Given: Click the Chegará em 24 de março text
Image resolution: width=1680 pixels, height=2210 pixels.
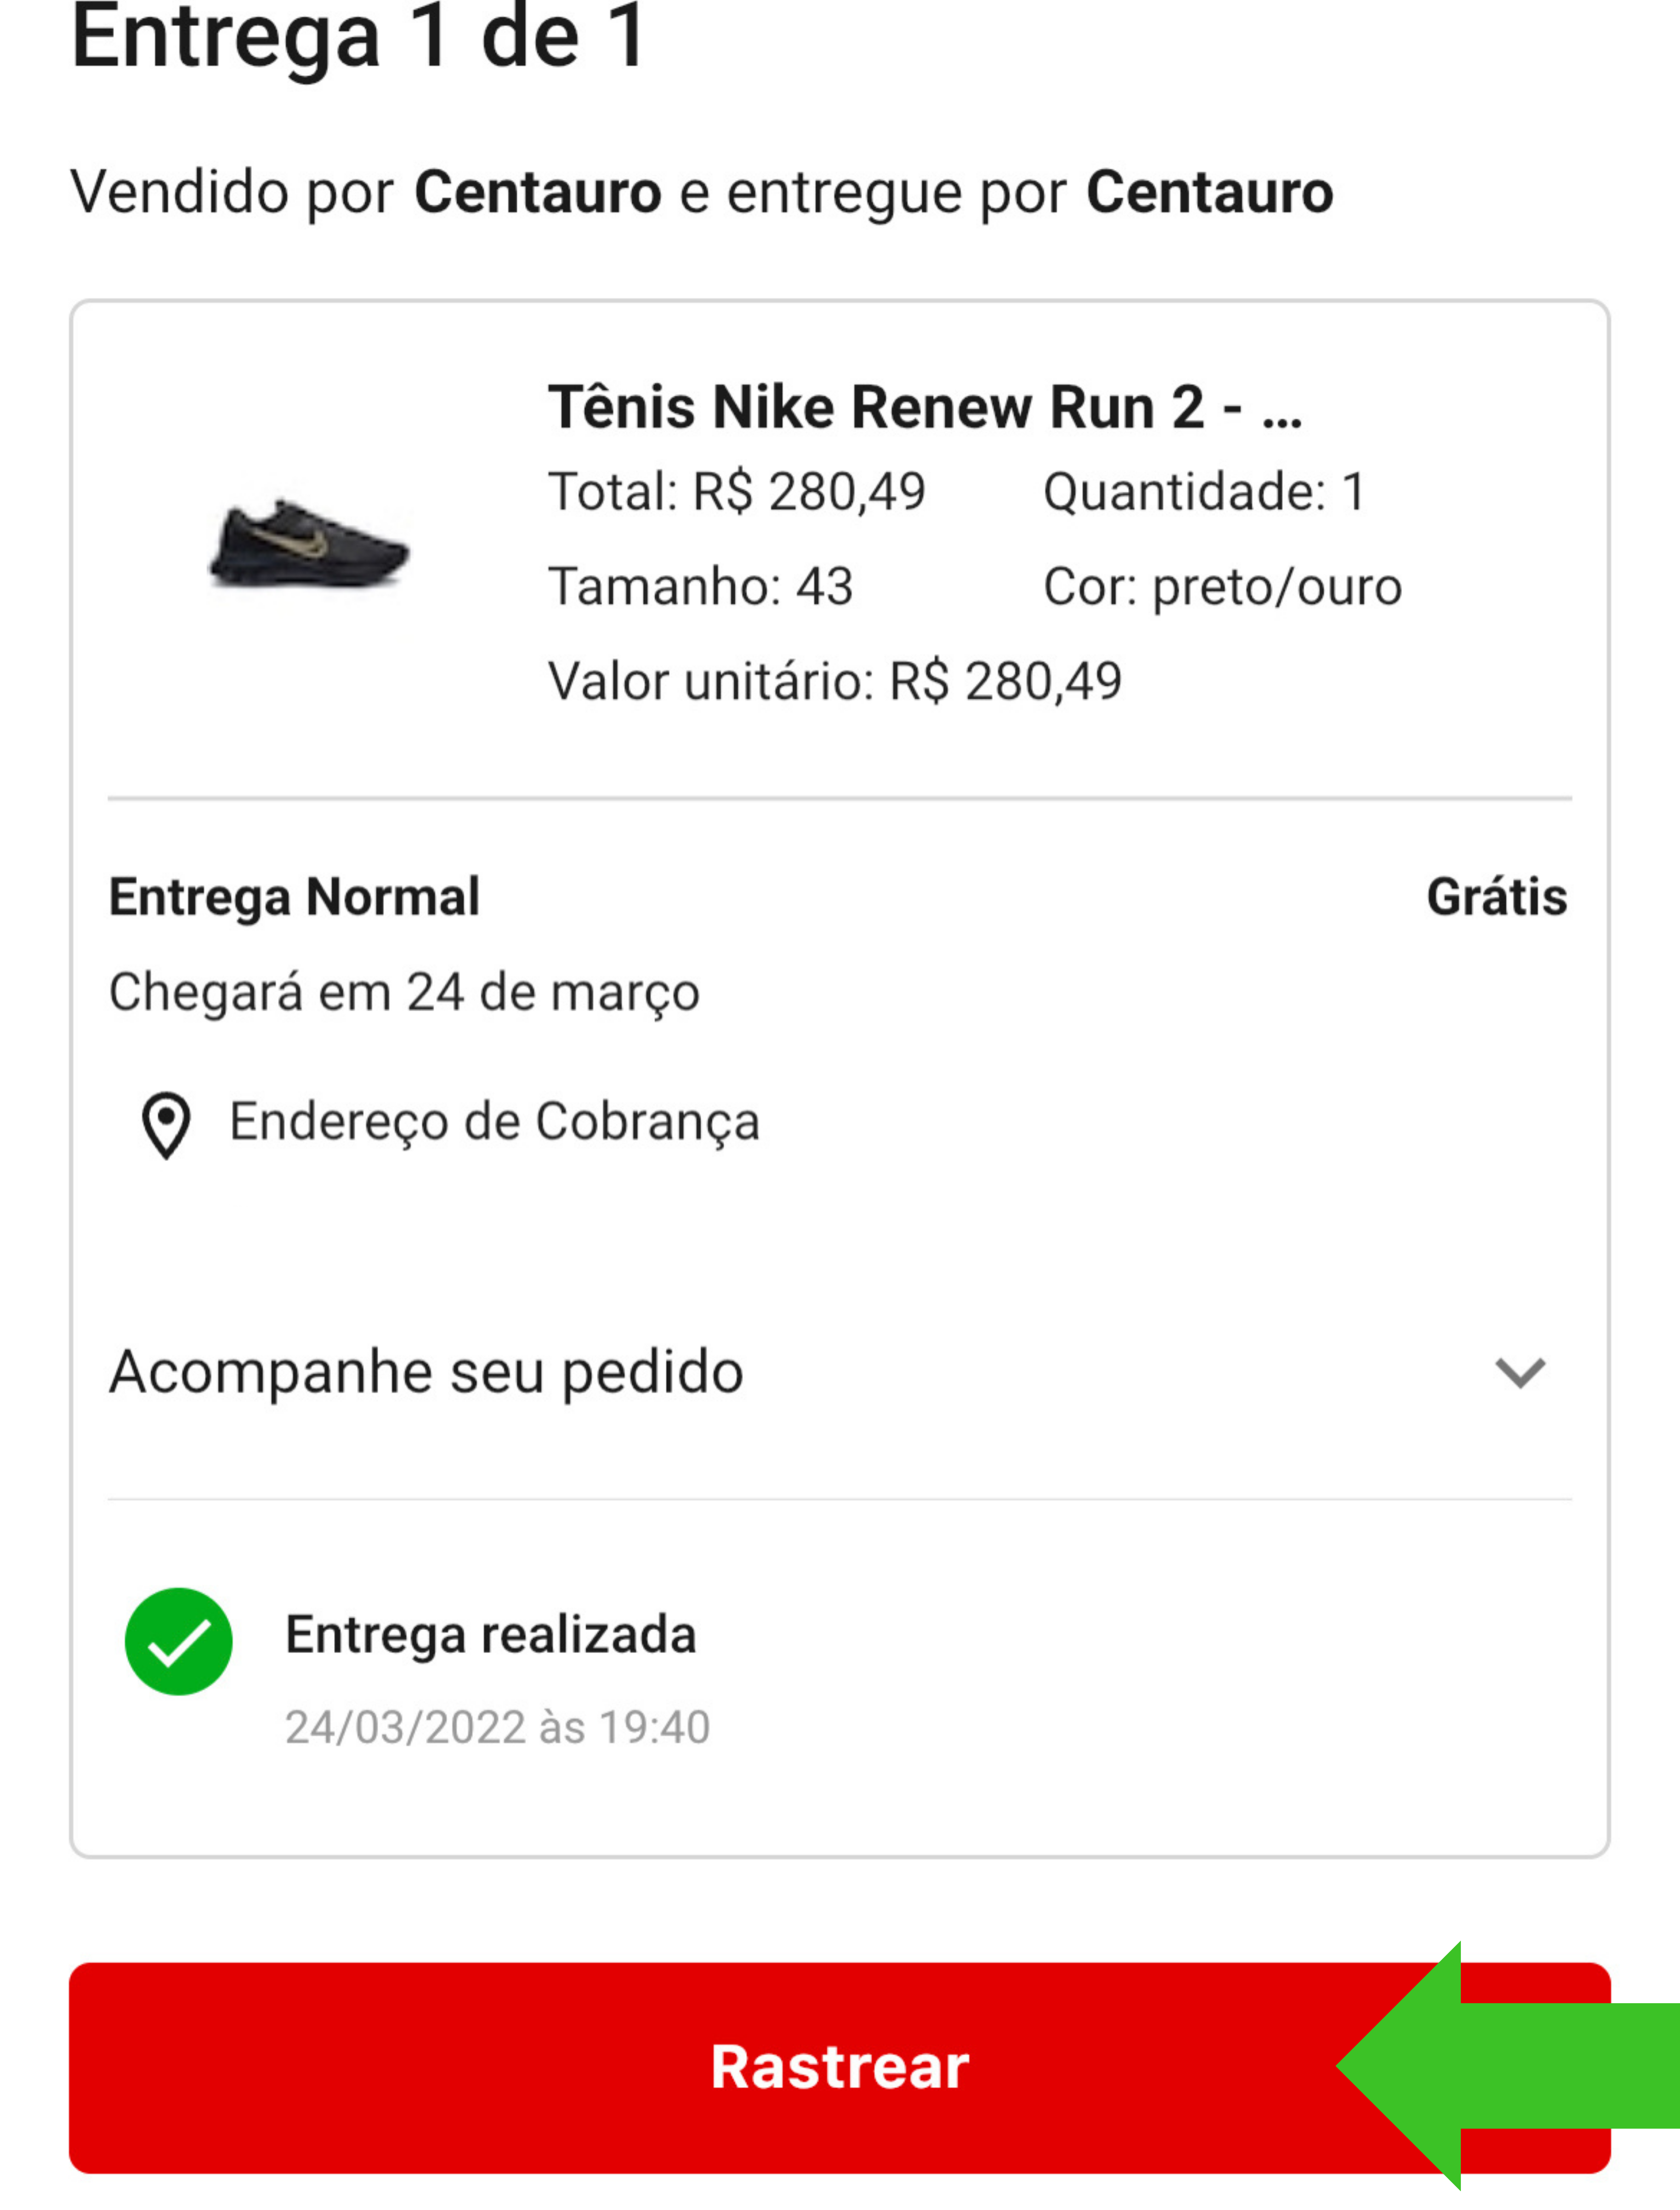Looking at the screenshot, I should point(404,993).
